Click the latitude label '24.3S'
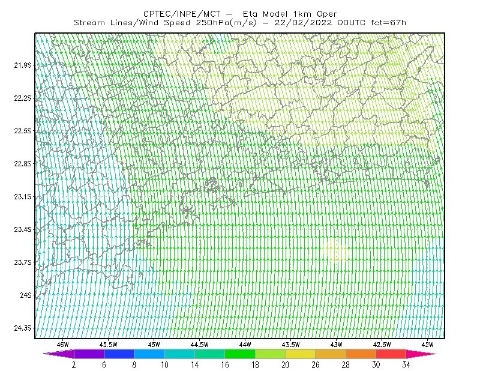The width and height of the screenshot is (480, 371). (x=22, y=328)
